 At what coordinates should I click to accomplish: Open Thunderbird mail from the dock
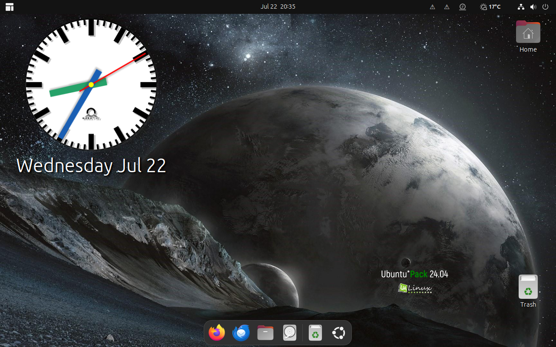coord(241,333)
